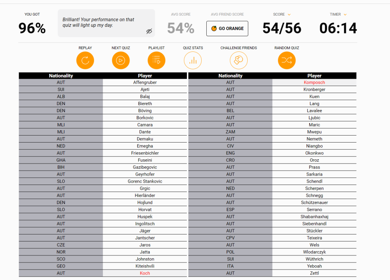Click the QUIZ STATS label

193,48
